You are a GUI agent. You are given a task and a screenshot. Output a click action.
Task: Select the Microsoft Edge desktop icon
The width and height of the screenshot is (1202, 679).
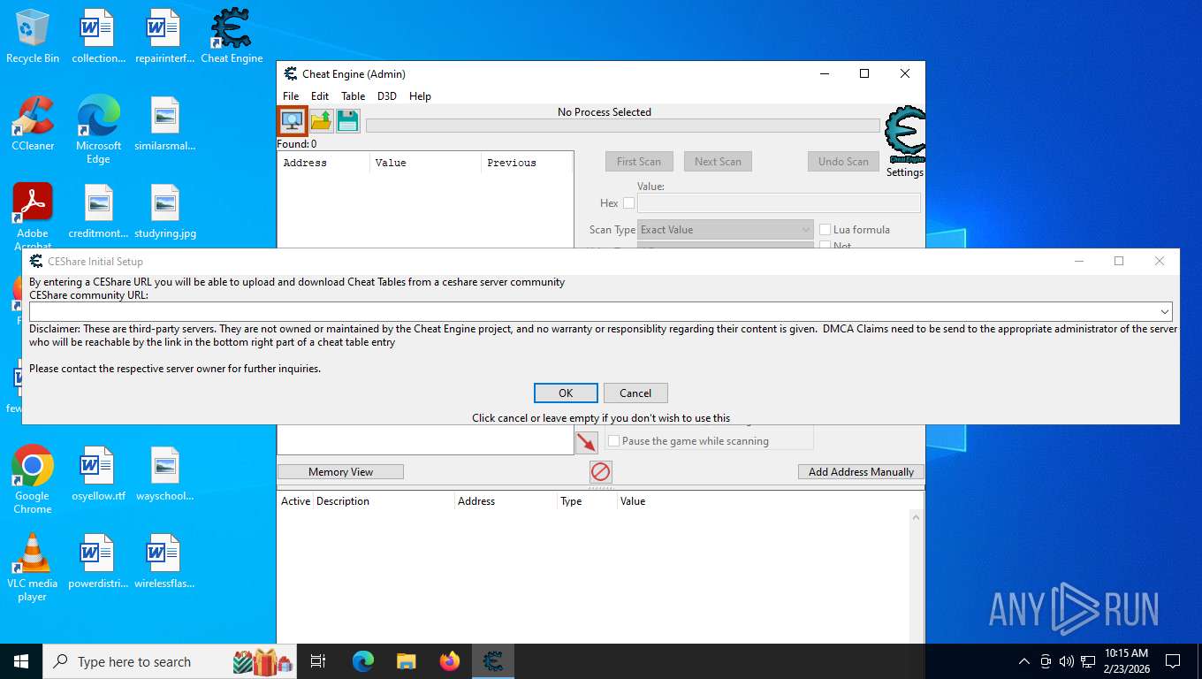tap(99, 130)
